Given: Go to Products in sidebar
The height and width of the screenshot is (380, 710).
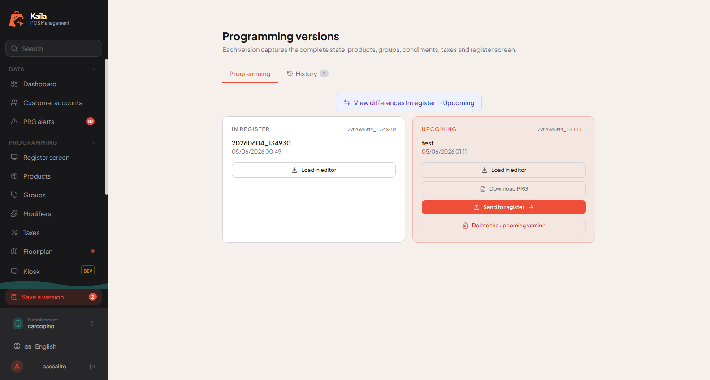Looking at the screenshot, I should (54, 176).
